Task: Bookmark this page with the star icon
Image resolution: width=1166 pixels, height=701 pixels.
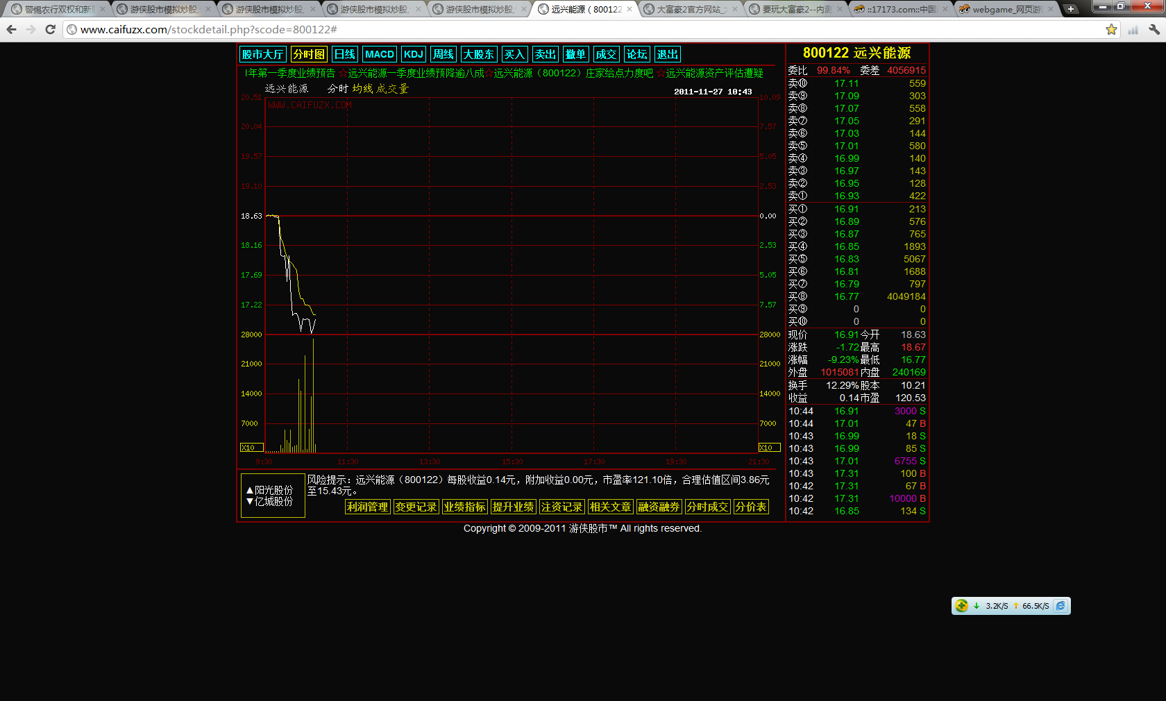Action: tap(1111, 29)
